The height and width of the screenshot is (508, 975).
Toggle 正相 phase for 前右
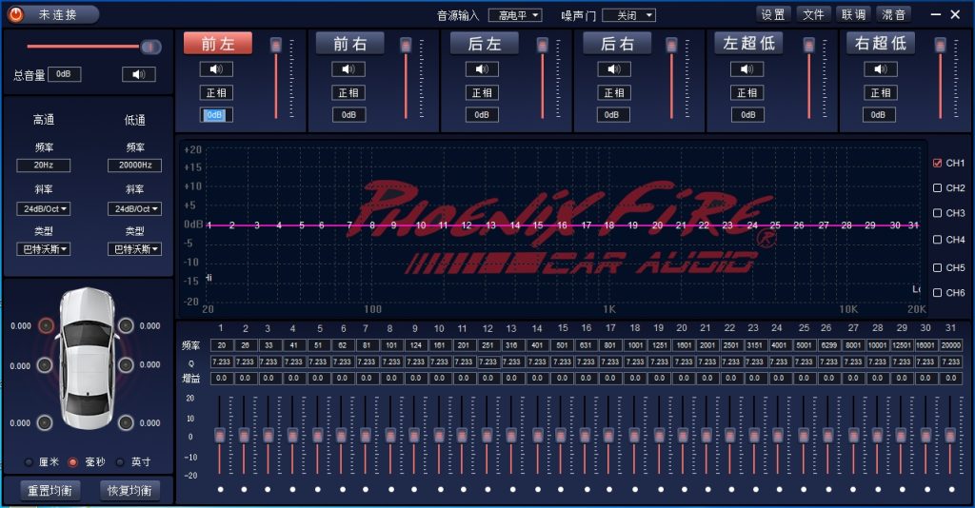pyautogui.click(x=348, y=92)
